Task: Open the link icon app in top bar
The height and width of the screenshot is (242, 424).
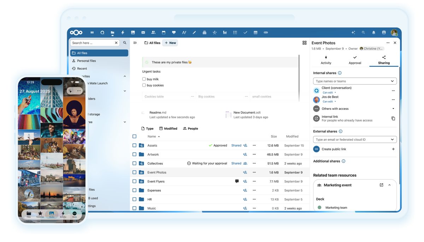Action: coord(266,33)
